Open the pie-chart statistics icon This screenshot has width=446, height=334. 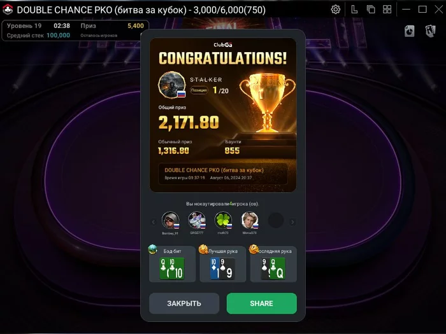tap(409, 31)
